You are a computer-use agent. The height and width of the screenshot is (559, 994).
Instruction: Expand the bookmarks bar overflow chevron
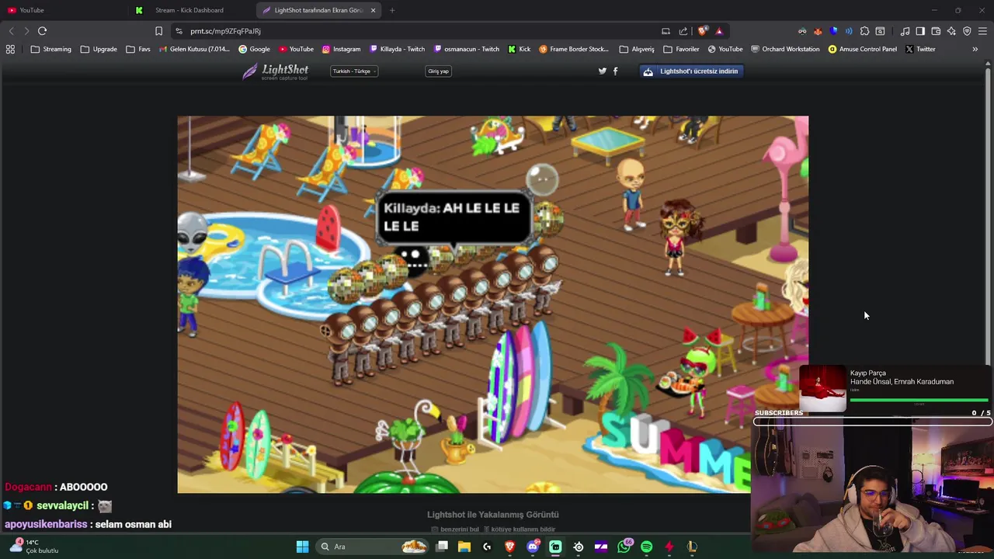[x=975, y=49]
